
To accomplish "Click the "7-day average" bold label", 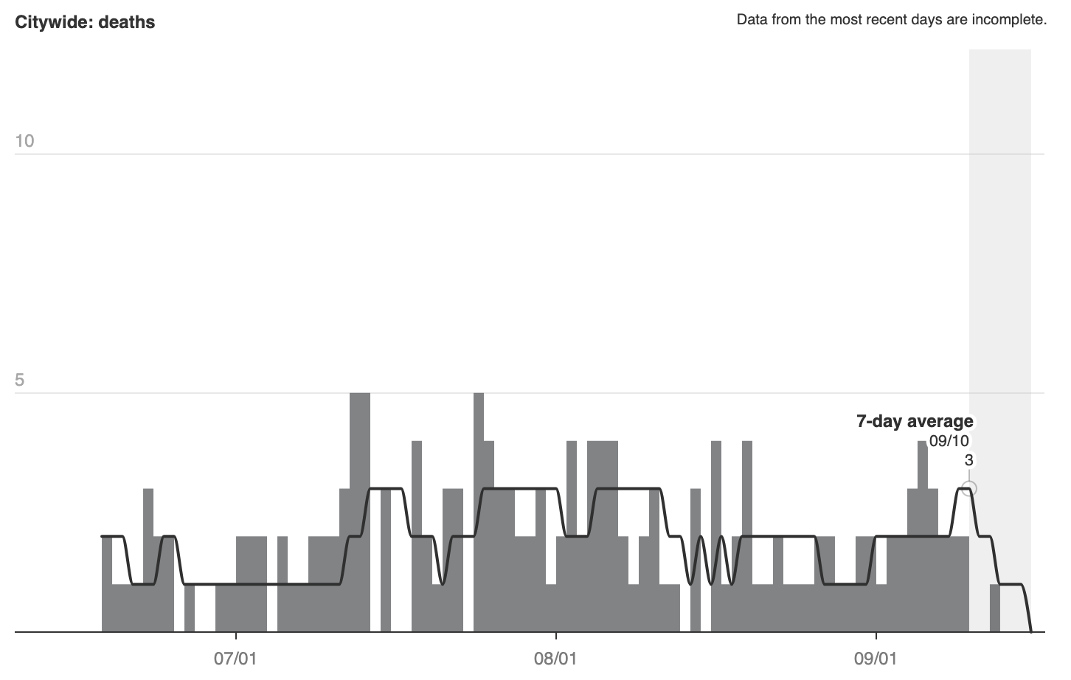I will [915, 421].
